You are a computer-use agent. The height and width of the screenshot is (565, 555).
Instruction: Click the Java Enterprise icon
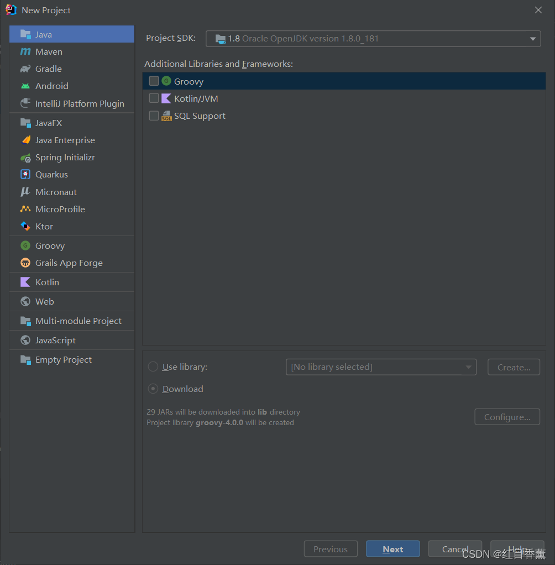click(25, 140)
